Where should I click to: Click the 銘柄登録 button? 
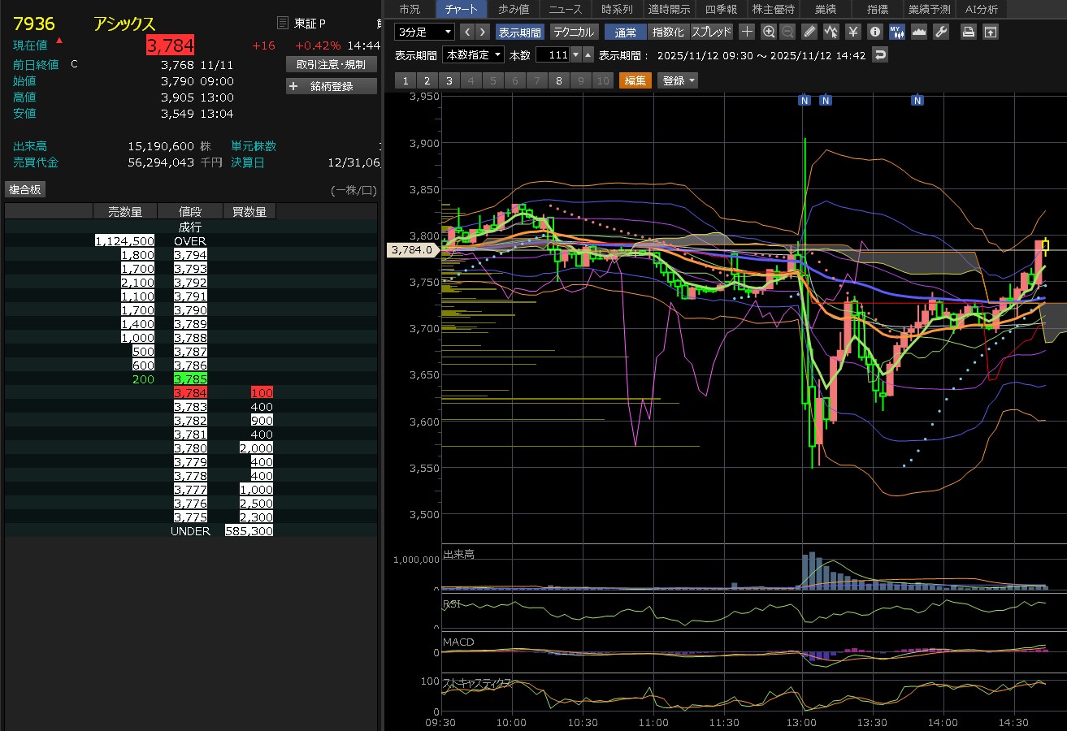point(332,86)
